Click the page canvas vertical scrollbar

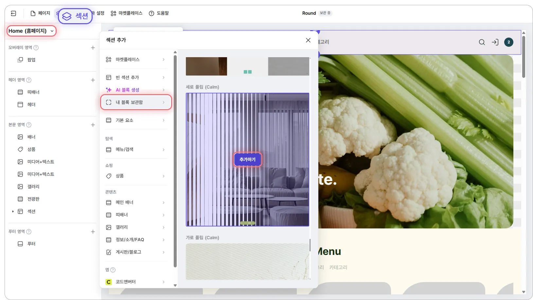[x=524, y=57]
